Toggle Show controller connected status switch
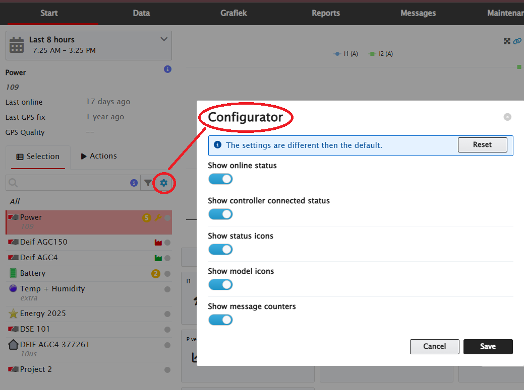 click(220, 214)
